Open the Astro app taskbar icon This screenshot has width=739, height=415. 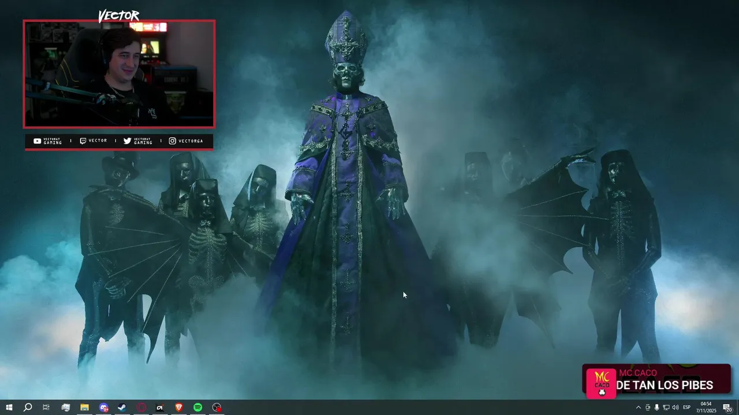[x=160, y=408]
